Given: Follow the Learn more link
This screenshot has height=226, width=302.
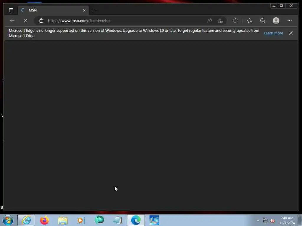Looking at the screenshot, I should tap(273, 33).
